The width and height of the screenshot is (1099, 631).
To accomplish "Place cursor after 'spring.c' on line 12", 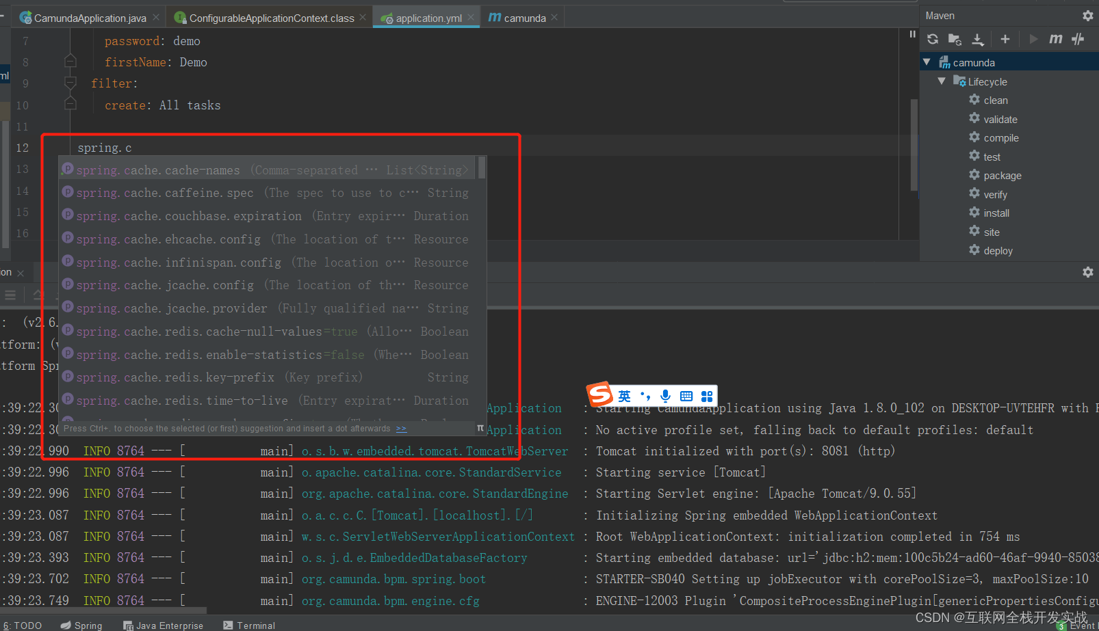I will [x=132, y=148].
